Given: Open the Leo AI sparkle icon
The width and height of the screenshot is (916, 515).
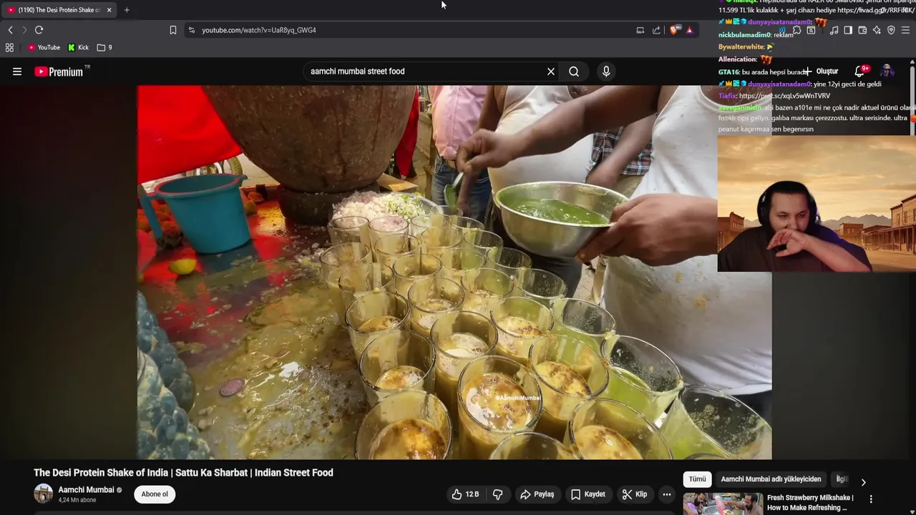Looking at the screenshot, I should (877, 30).
